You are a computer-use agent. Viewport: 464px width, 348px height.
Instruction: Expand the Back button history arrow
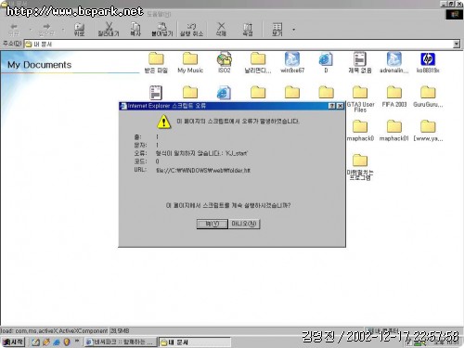(31, 30)
